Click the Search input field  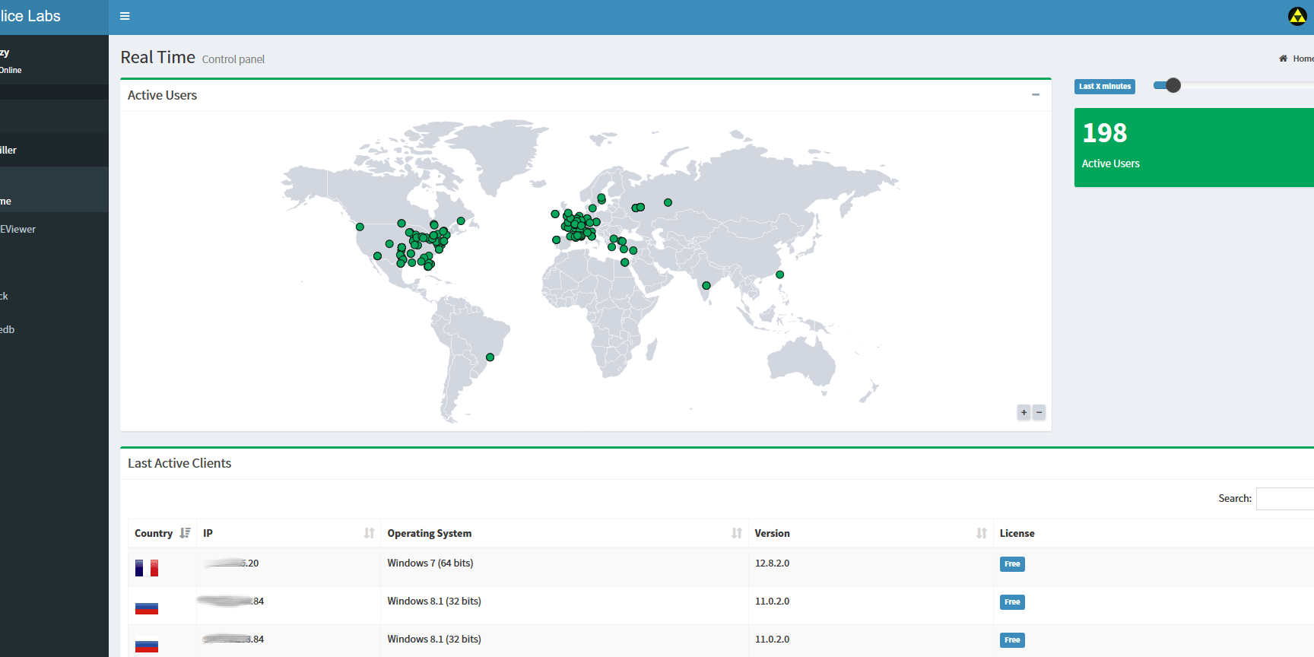1285,499
